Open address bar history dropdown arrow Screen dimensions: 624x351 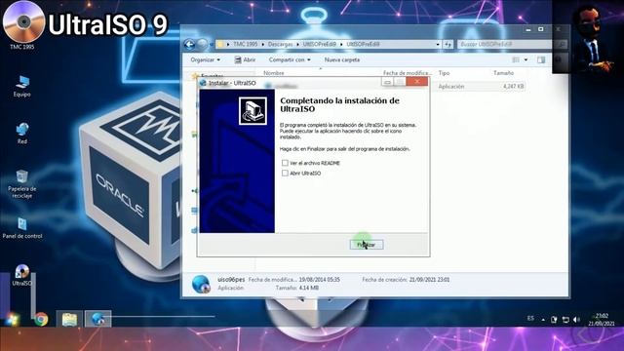438,44
